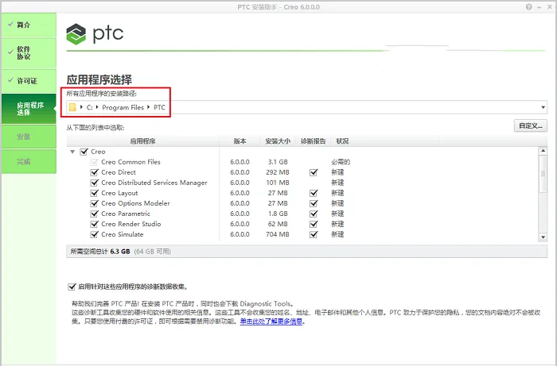
Task: Uncheck Creo Render Studio application
Action: click(94, 224)
